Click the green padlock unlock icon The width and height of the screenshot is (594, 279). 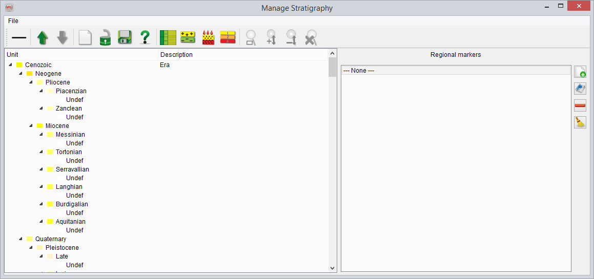pyautogui.click(x=105, y=37)
